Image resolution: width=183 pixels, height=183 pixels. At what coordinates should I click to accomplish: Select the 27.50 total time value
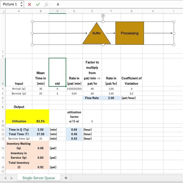coord(41,134)
